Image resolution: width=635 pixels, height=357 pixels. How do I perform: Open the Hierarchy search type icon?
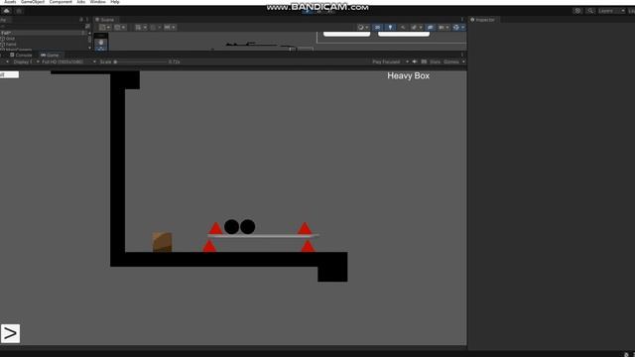[87, 27]
